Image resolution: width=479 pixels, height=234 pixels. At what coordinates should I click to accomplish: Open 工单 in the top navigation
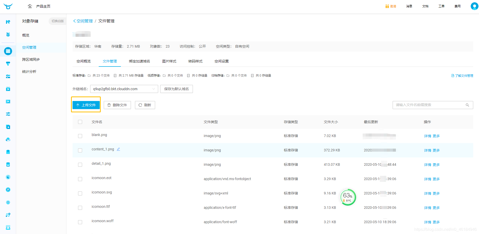(441, 6)
